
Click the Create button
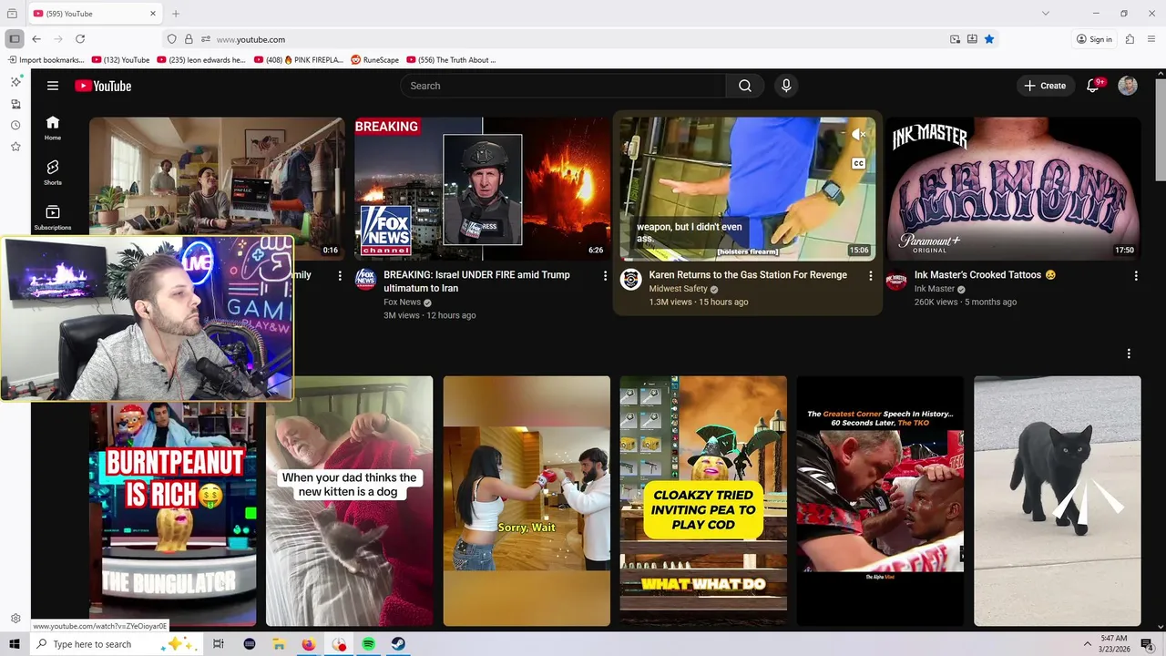1045,86
